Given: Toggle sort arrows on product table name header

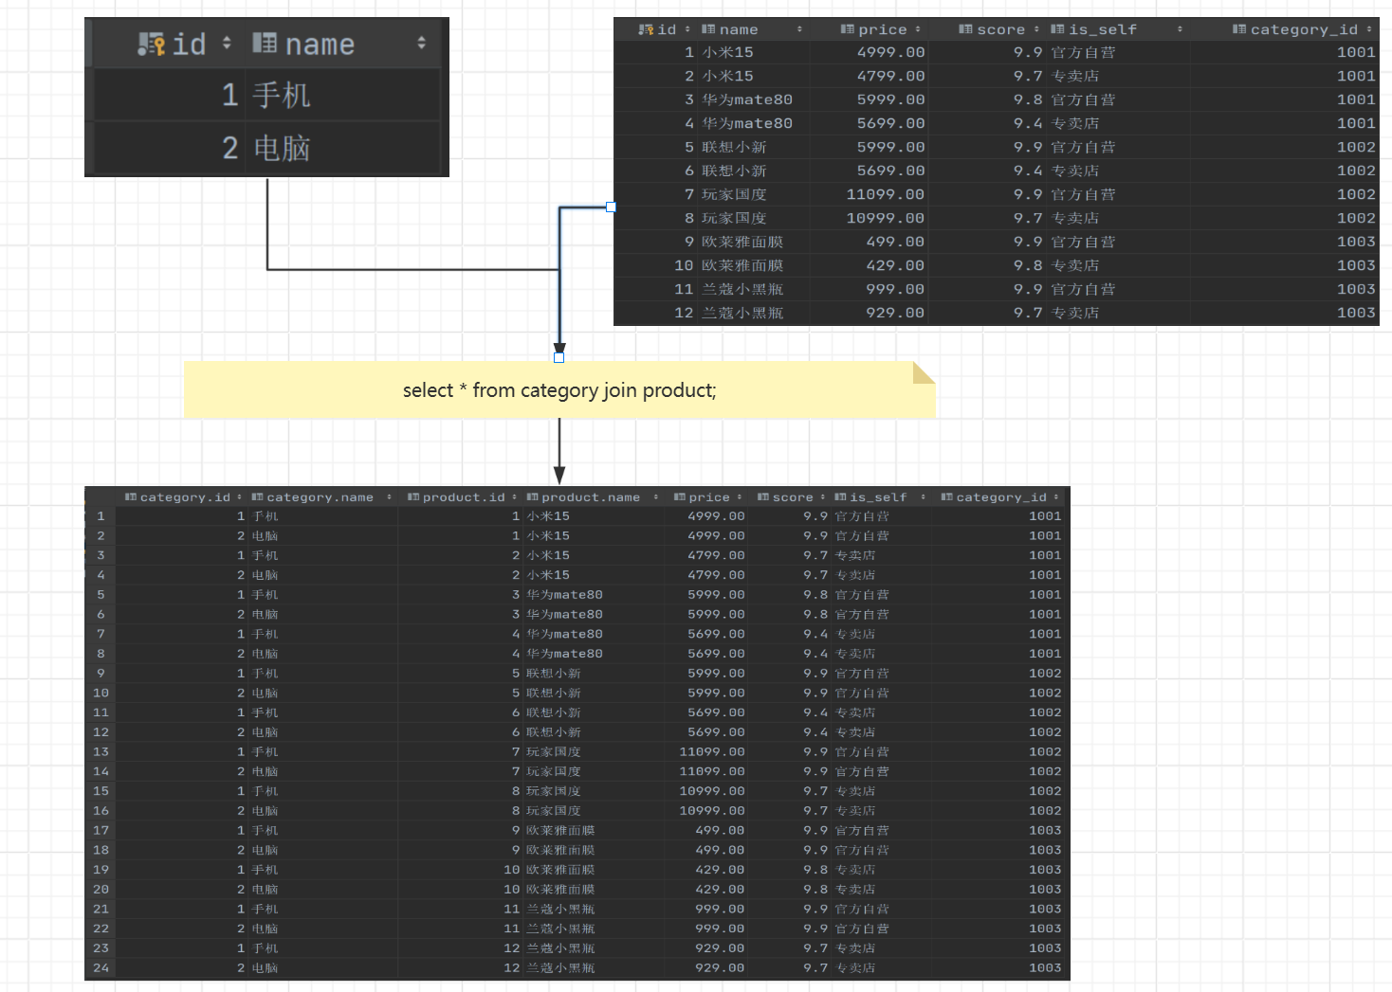Looking at the screenshot, I should tap(799, 29).
